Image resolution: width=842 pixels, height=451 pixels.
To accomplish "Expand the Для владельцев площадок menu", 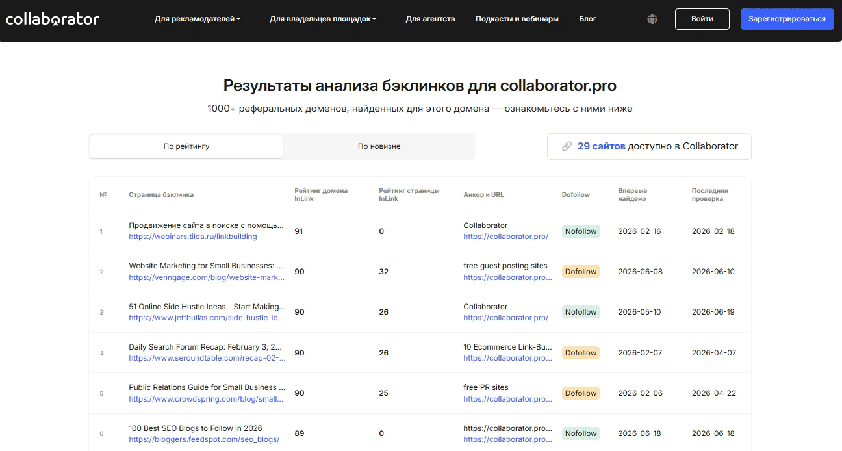I will tap(323, 19).
